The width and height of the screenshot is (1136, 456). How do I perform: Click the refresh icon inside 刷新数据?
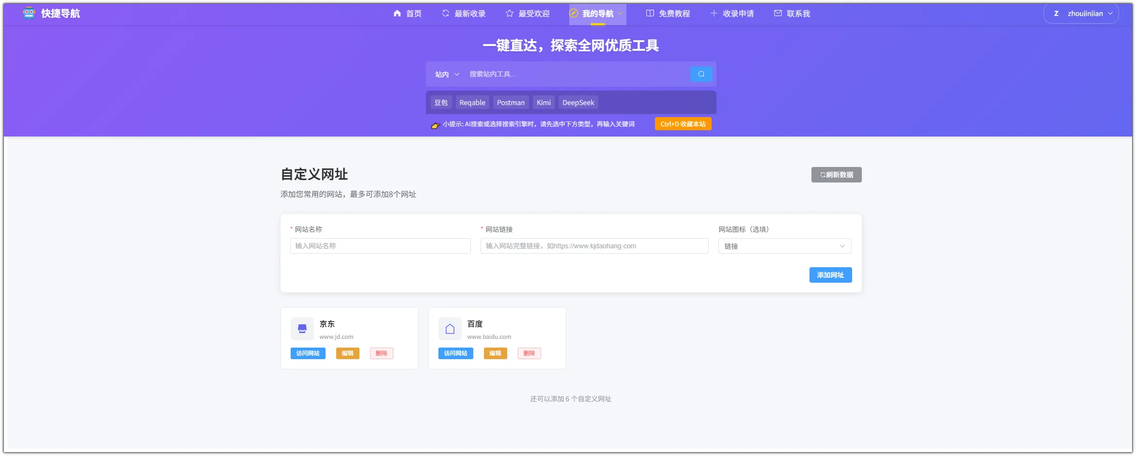tap(822, 174)
